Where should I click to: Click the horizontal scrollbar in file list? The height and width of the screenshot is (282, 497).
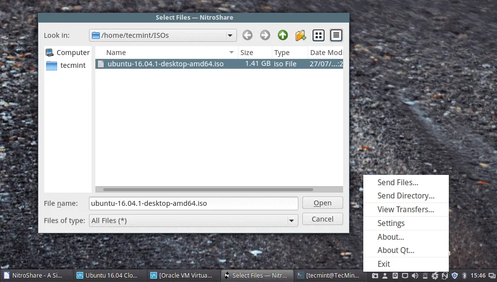pos(208,189)
